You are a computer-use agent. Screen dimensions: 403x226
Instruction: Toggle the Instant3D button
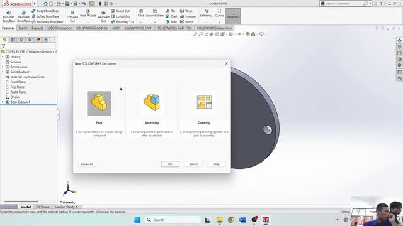[x=233, y=16]
